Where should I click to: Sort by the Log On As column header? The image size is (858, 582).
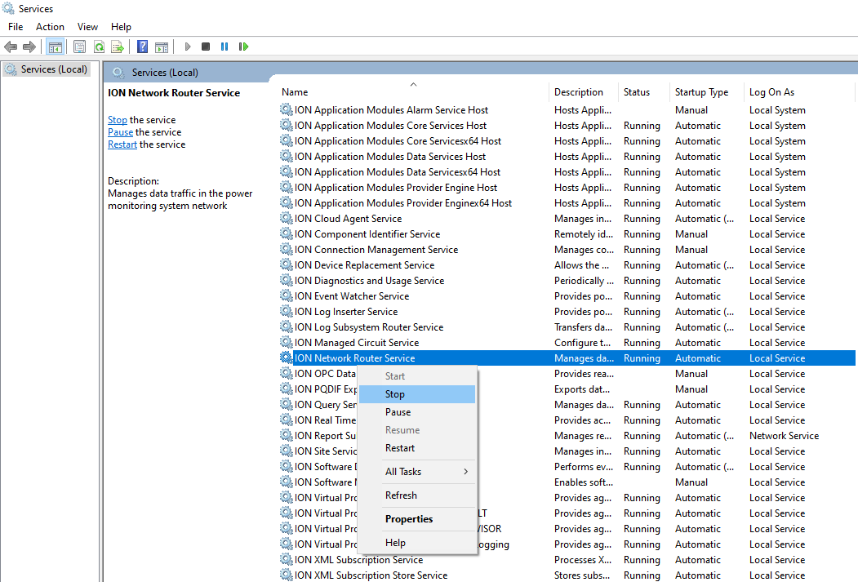pos(799,92)
